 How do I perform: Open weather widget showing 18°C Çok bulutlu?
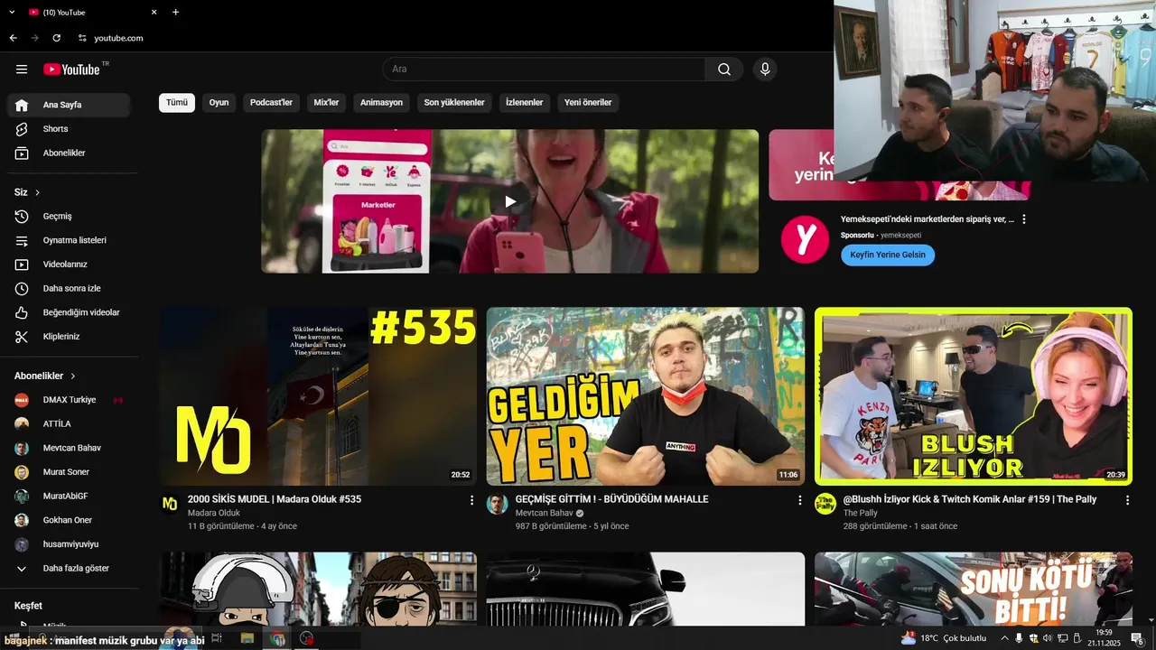click(944, 638)
